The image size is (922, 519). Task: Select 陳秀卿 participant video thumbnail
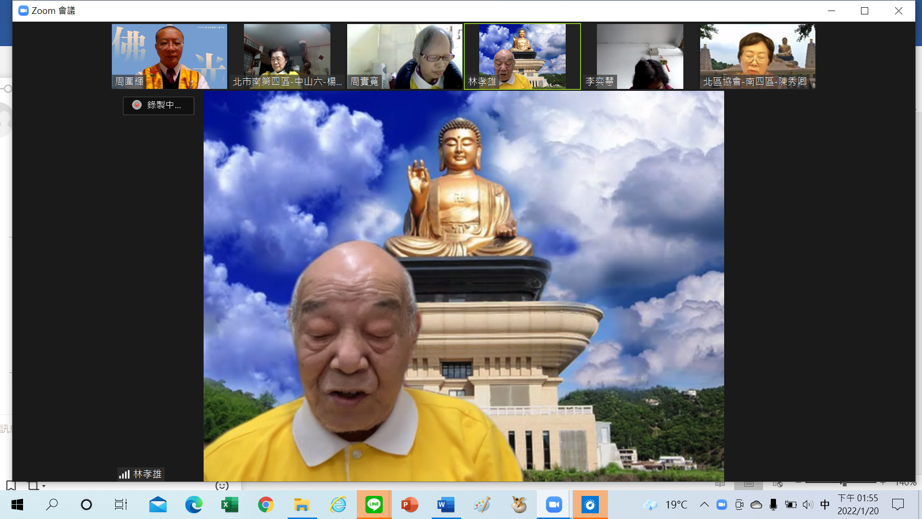coord(757,56)
